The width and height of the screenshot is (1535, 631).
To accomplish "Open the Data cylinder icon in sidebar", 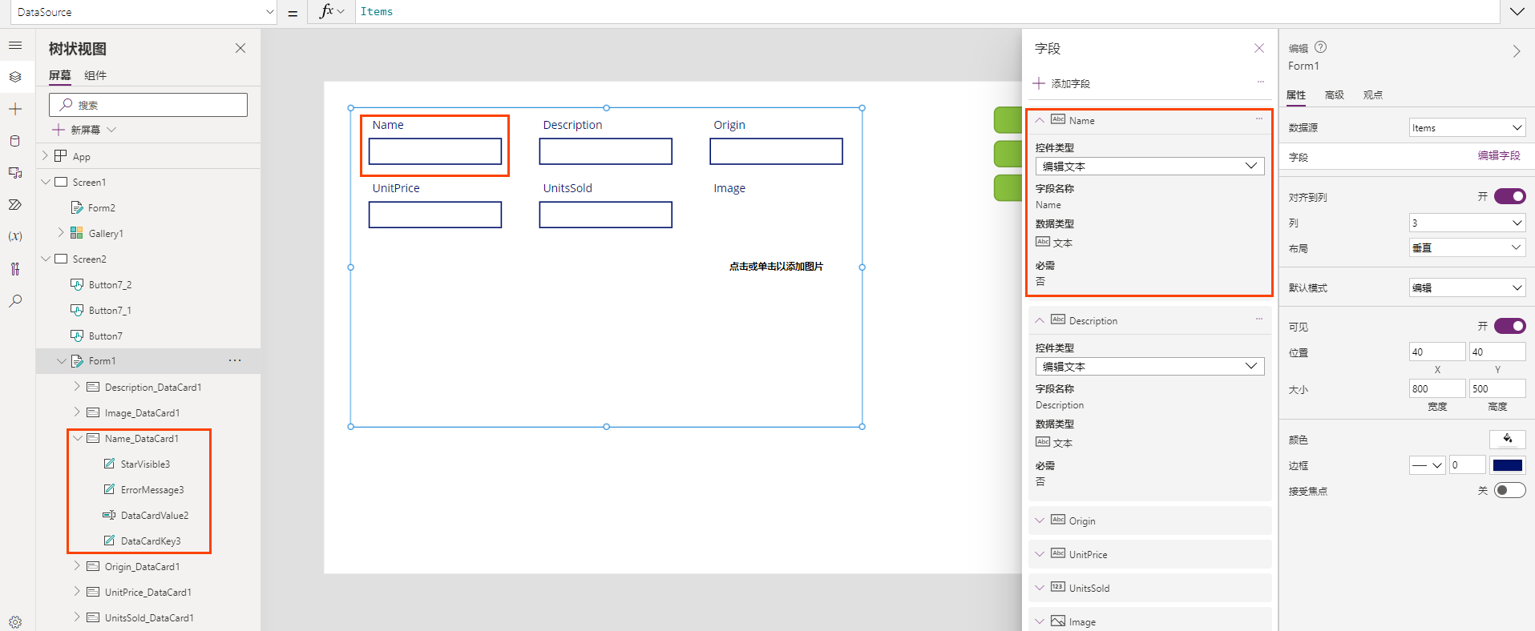I will coord(15,141).
